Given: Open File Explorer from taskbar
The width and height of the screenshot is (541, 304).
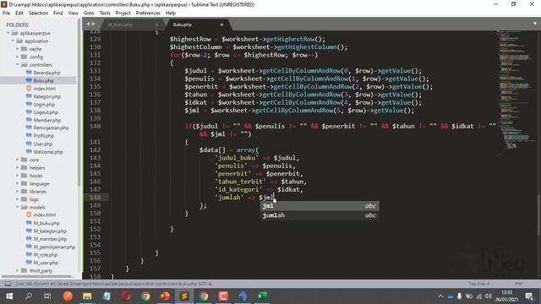Looking at the screenshot, I should [x=87, y=296].
